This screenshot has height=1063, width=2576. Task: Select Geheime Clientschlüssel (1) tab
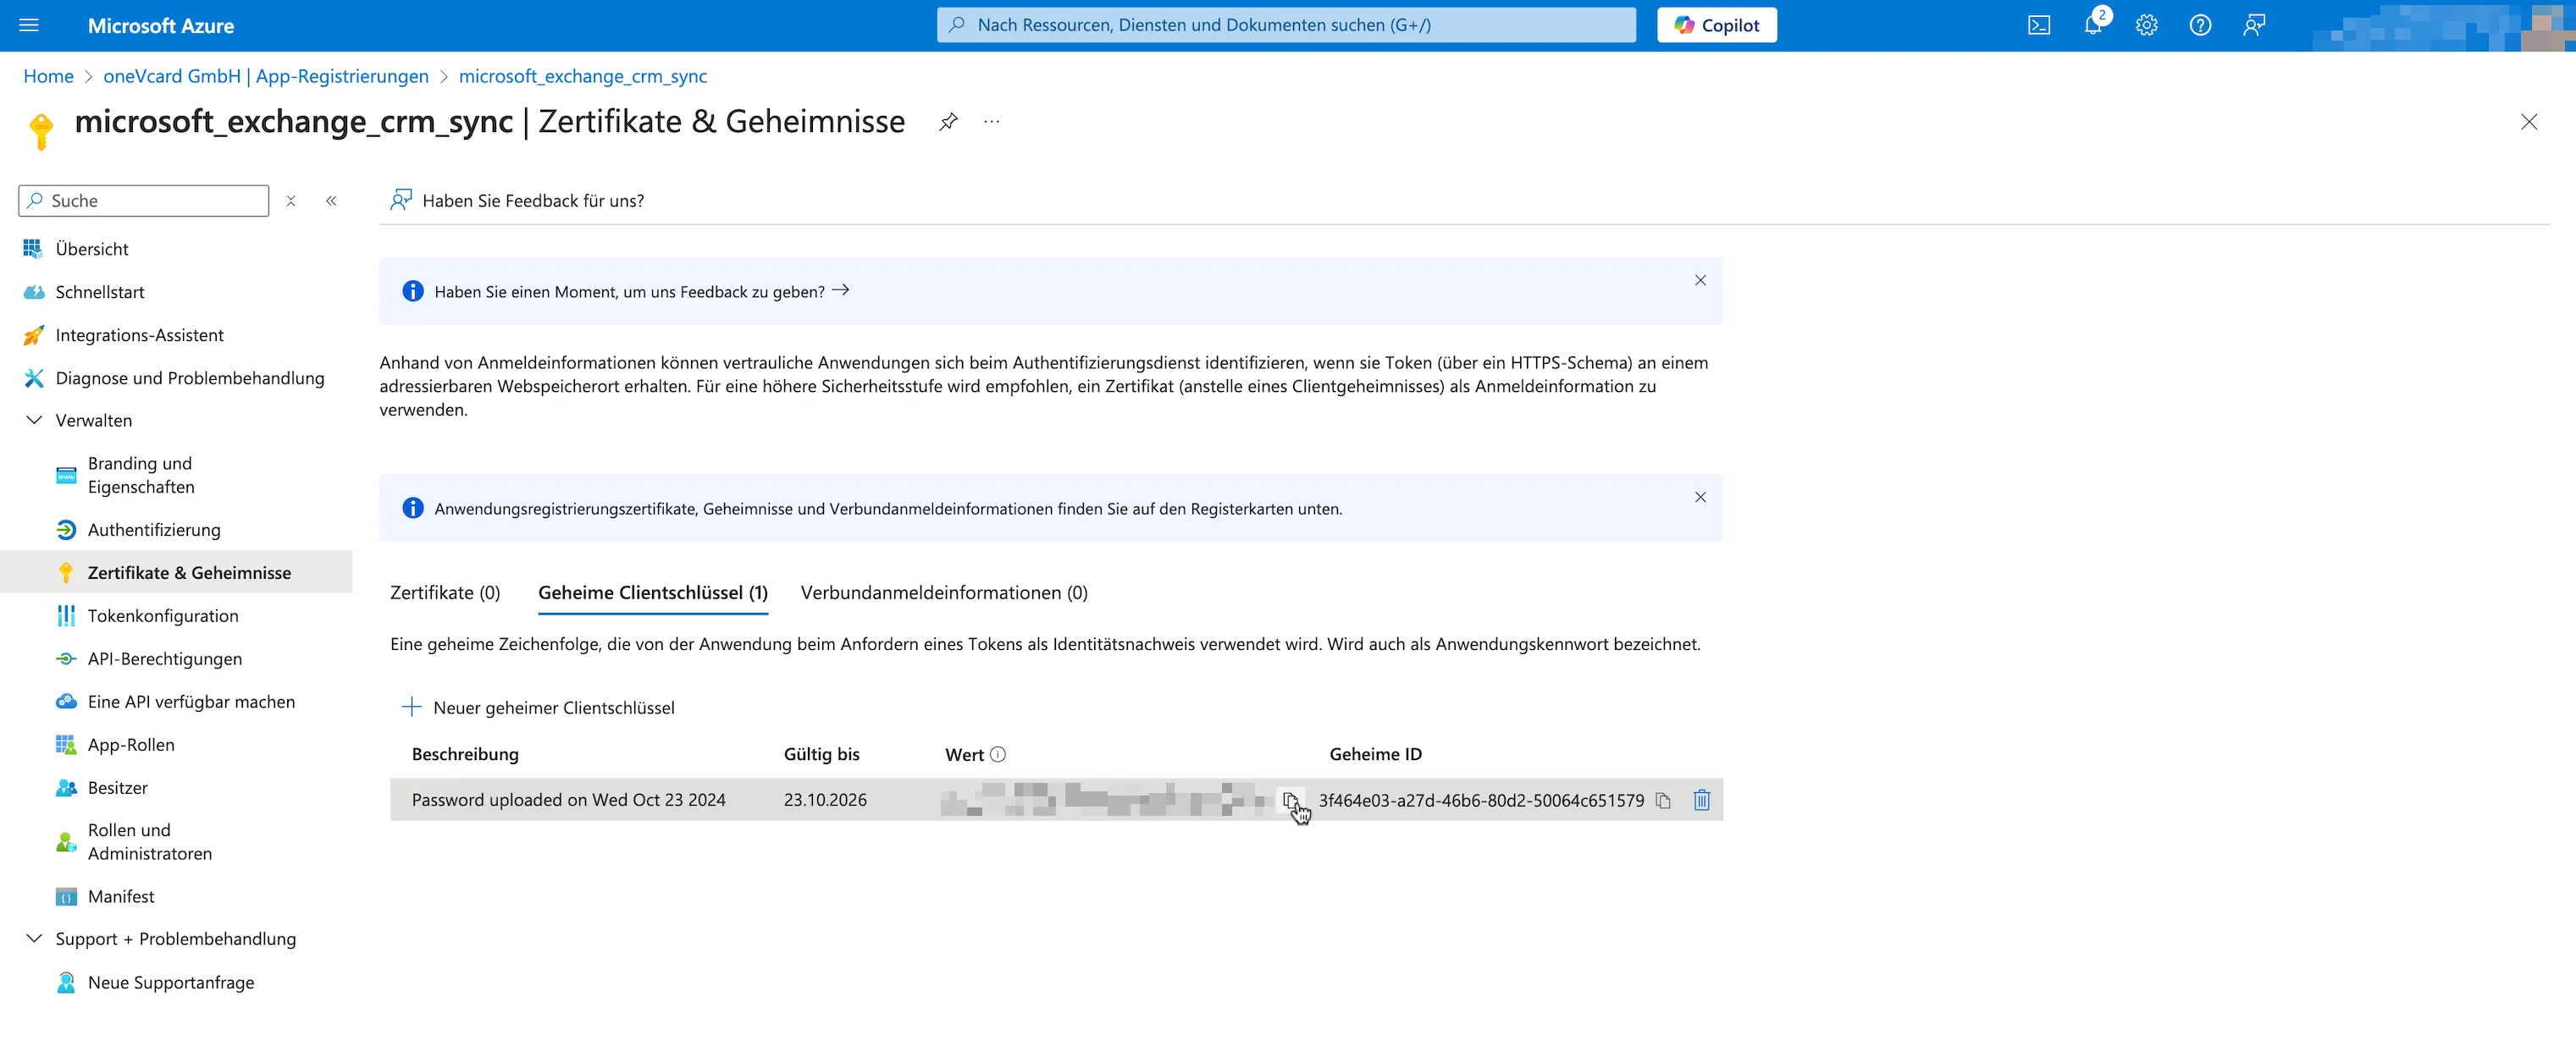(653, 592)
